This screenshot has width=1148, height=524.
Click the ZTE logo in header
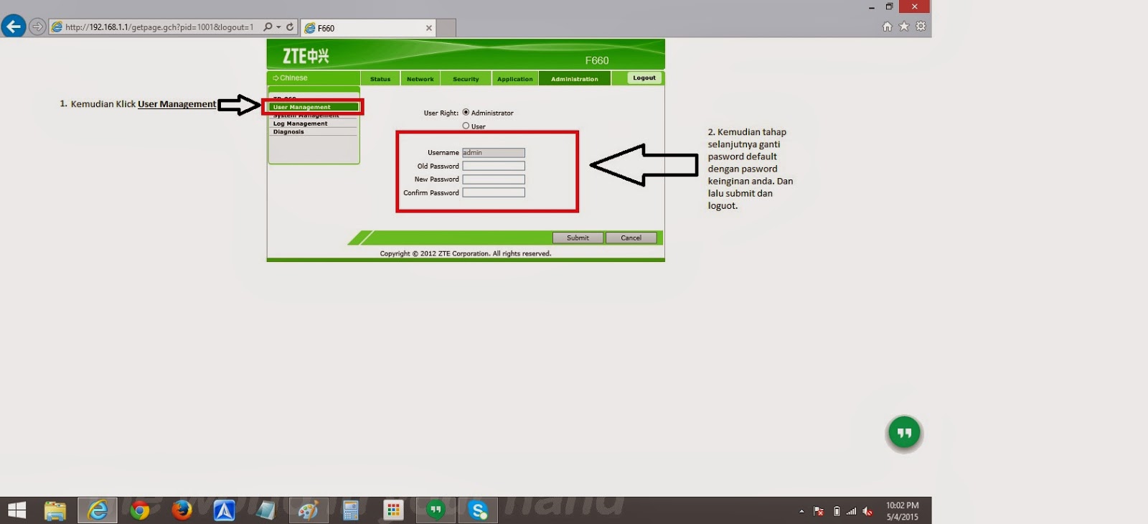point(306,56)
